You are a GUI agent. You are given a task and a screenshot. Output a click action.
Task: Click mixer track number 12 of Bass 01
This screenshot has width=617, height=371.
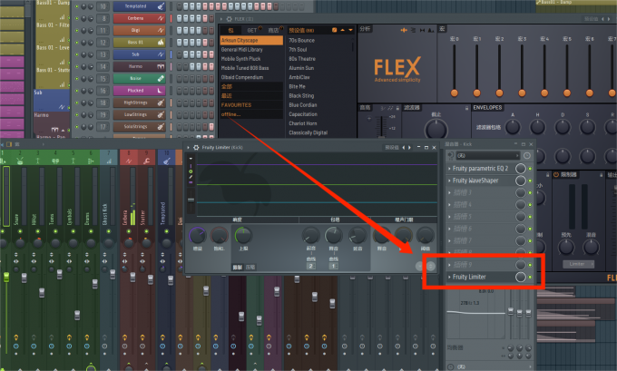point(103,43)
